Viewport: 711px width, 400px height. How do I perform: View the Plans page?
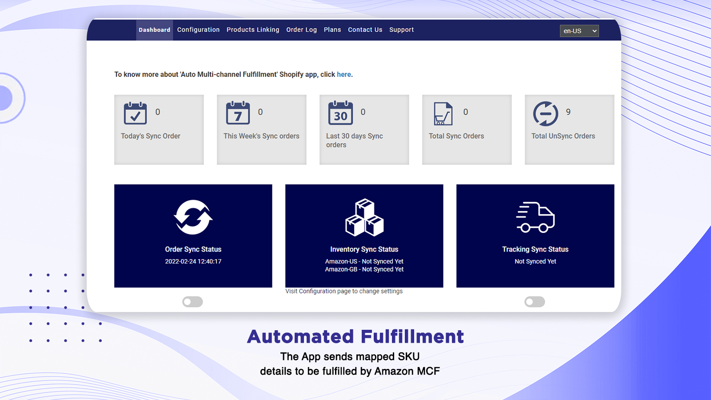(x=332, y=30)
